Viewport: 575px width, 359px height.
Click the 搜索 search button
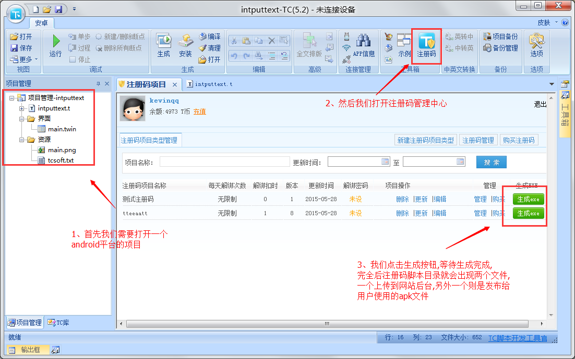point(491,163)
